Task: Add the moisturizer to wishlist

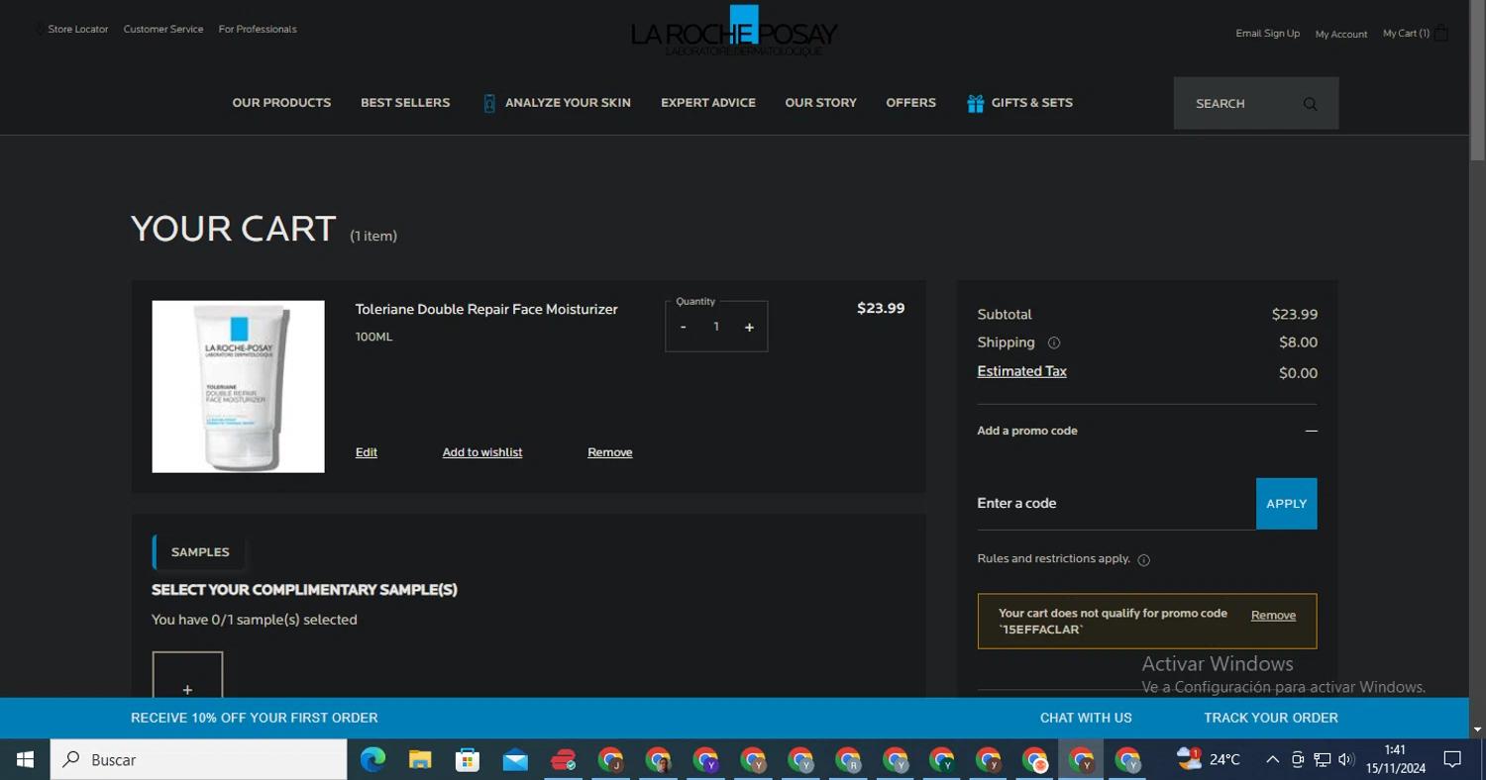Action: point(482,452)
